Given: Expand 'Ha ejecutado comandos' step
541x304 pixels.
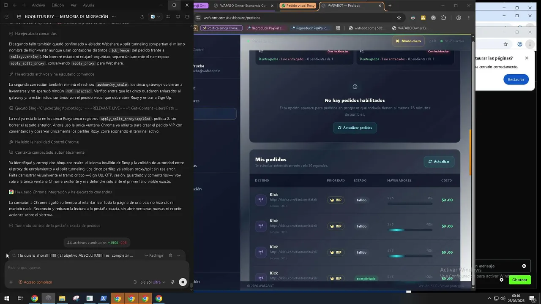Looking at the screenshot, I should [x=33, y=33].
